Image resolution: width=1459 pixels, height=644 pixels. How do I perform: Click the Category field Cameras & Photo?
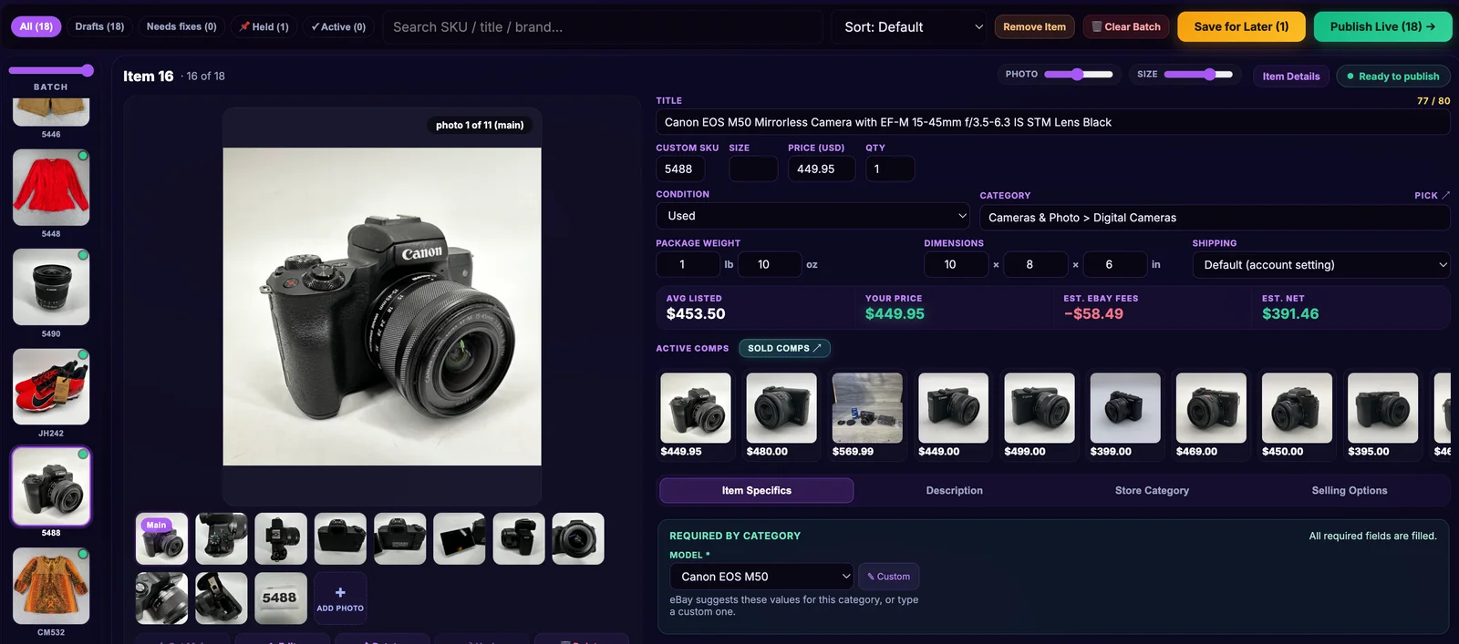click(1215, 218)
